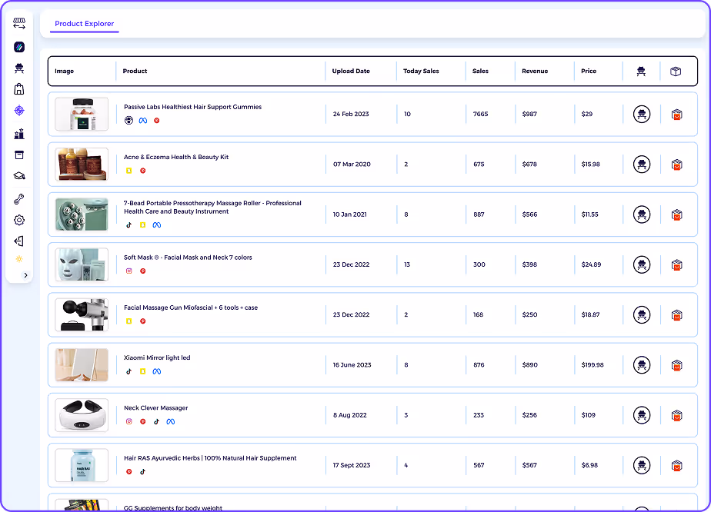The height and width of the screenshot is (512, 711).
Task: Open the Xiaomi Mirror thumbnail image
Action: [x=82, y=364]
